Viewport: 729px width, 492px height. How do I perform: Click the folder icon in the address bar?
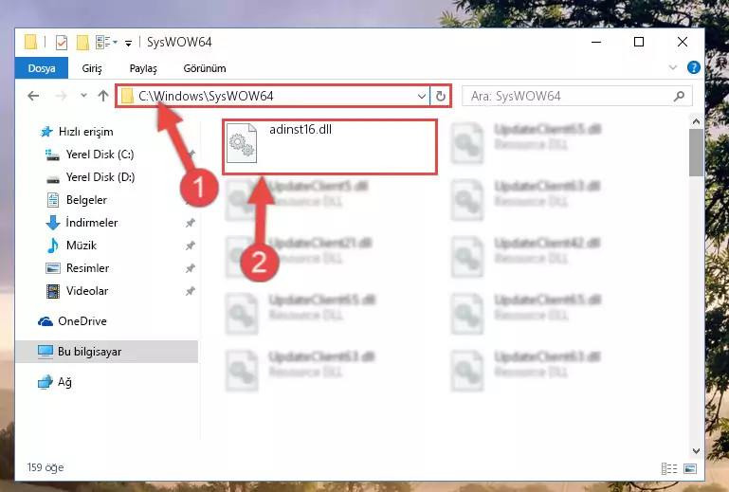127,97
